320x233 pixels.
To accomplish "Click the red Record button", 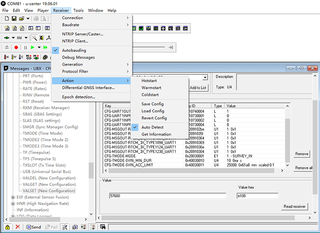I will pyautogui.click(x=16, y=47).
